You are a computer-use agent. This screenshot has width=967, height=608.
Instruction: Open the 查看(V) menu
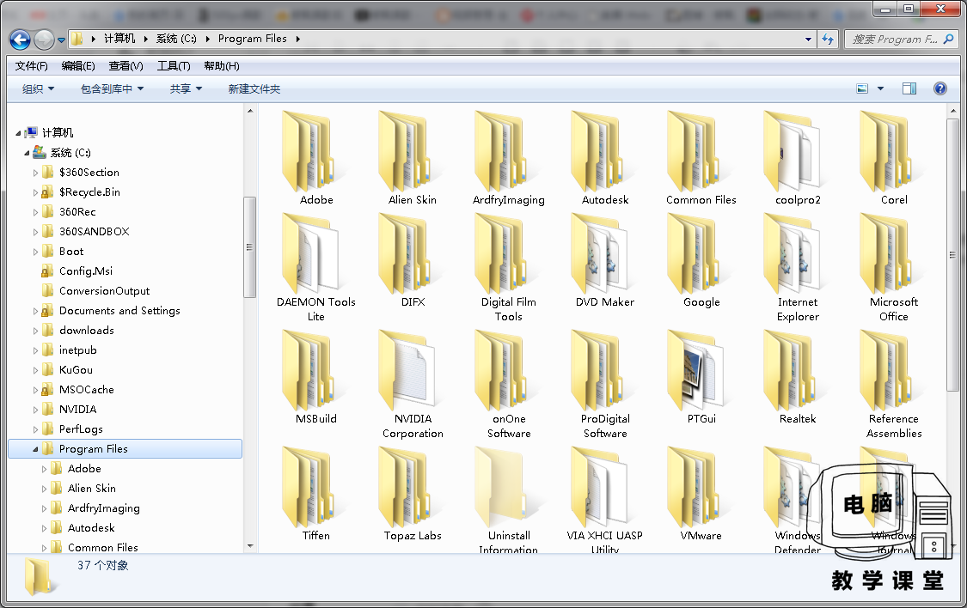click(x=125, y=66)
